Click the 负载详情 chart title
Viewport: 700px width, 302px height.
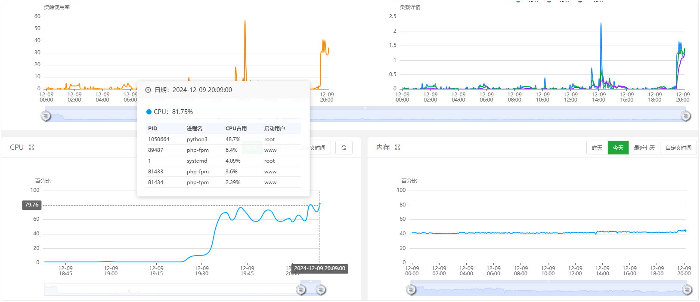(410, 7)
